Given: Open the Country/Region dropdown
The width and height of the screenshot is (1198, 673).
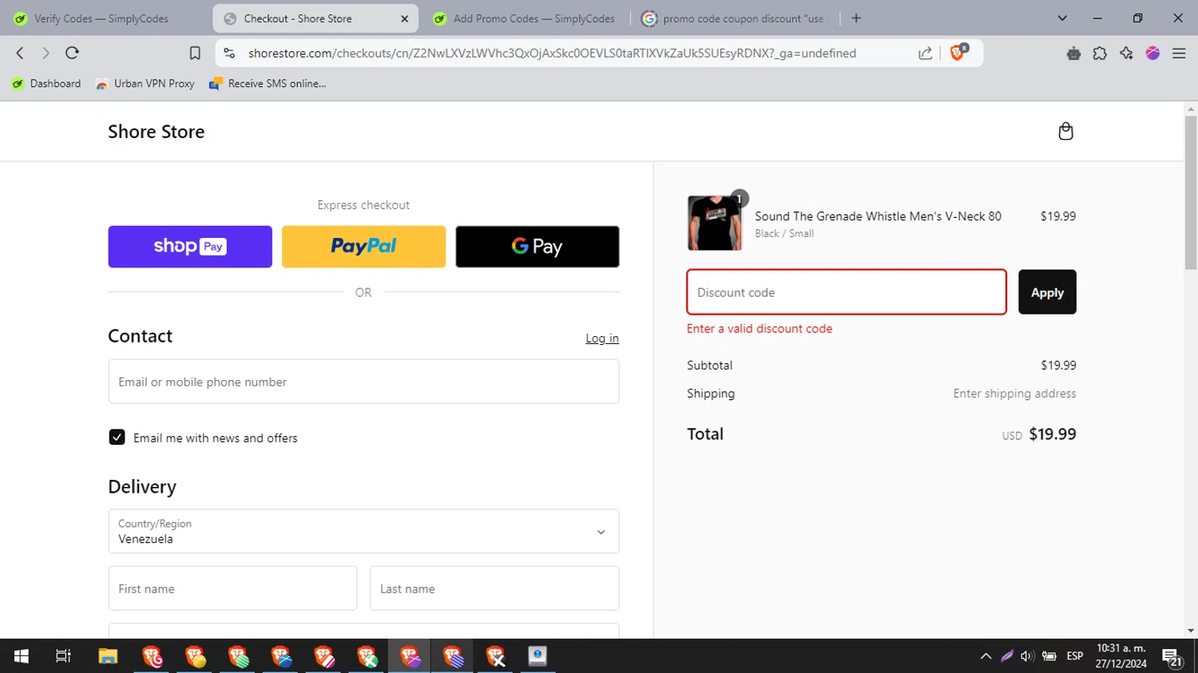Looking at the screenshot, I should [363, 532].
